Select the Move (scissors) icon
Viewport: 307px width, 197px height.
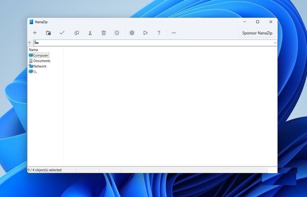tap(90, 33)
